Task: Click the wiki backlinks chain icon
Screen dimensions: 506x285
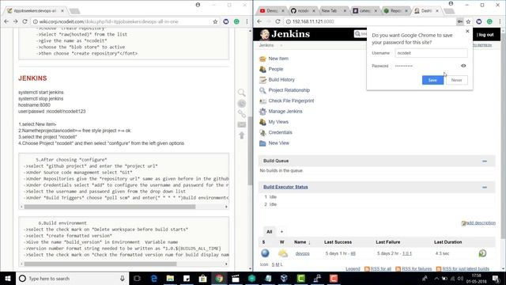Action: pyautogui.click(x=242, y=114)
